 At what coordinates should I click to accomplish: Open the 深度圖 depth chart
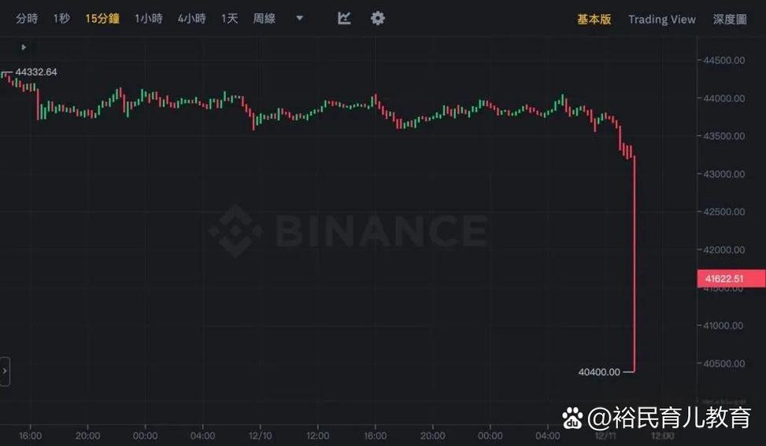coord(729,19)
